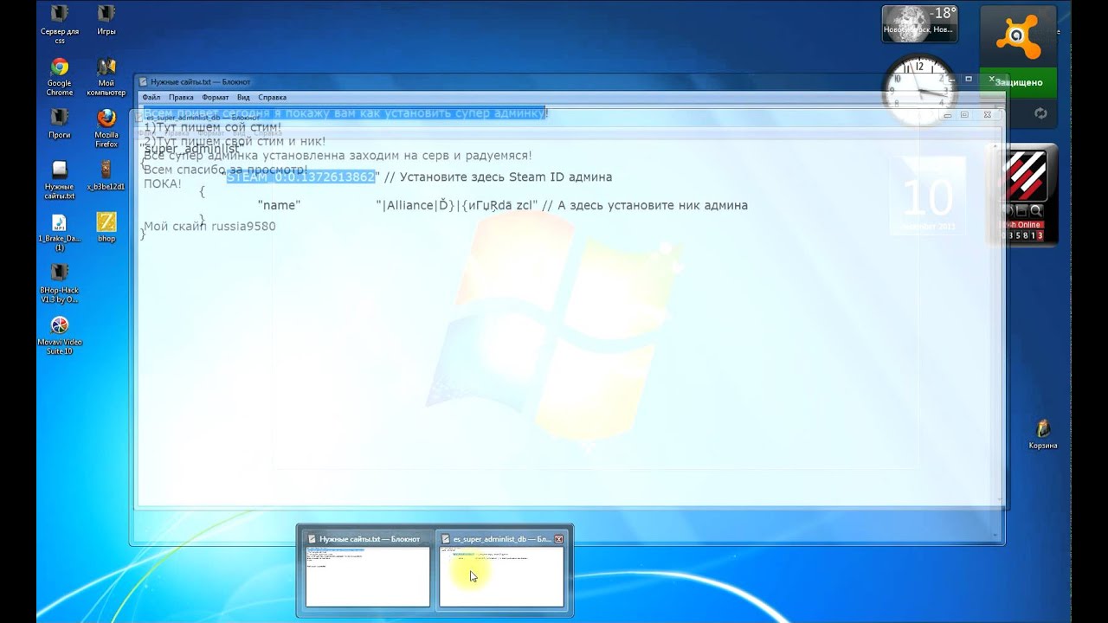Image resolution: width=1108 pixels, height=623 pixels.
Task: Click the analog clock gadget
Action: pos(919,89)
